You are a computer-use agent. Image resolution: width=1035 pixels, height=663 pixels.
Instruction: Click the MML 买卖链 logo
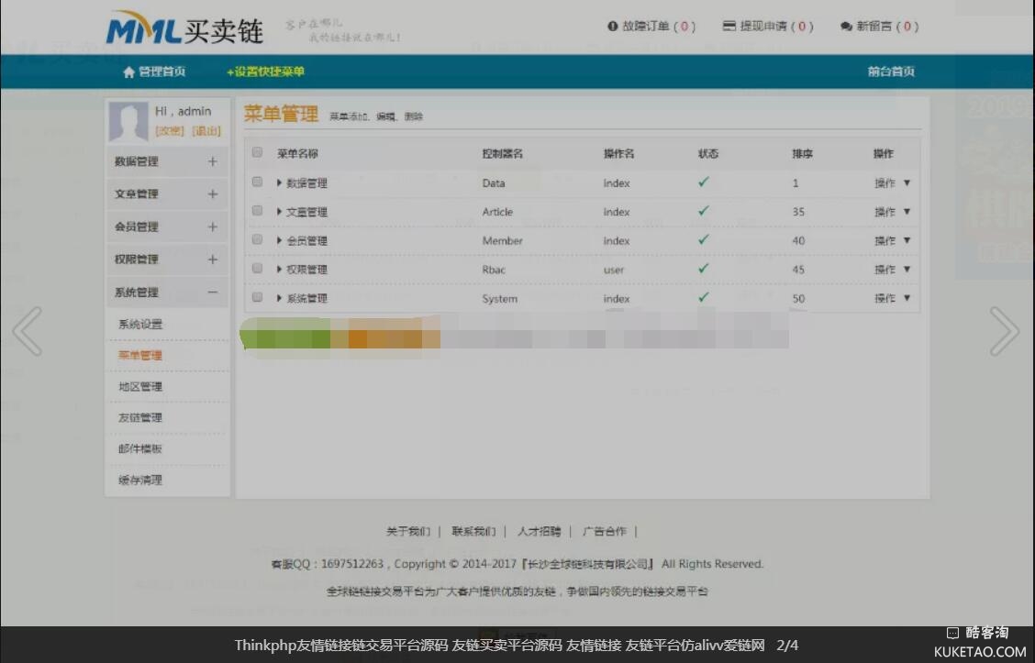click(x=184, y=29)
